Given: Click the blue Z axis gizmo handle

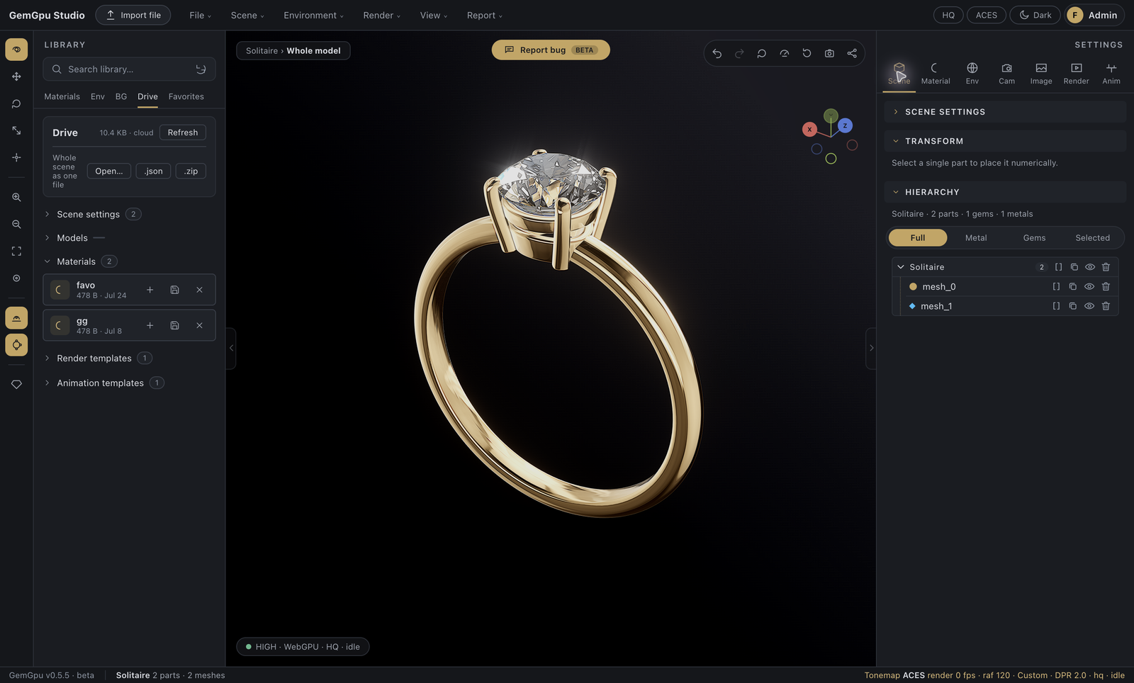Looking at the screenshot, I should [845, 125].
